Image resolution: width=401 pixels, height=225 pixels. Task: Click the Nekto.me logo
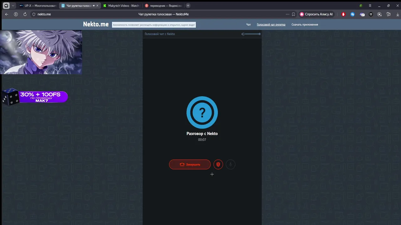pyautogui.click(x=96, y=24)
